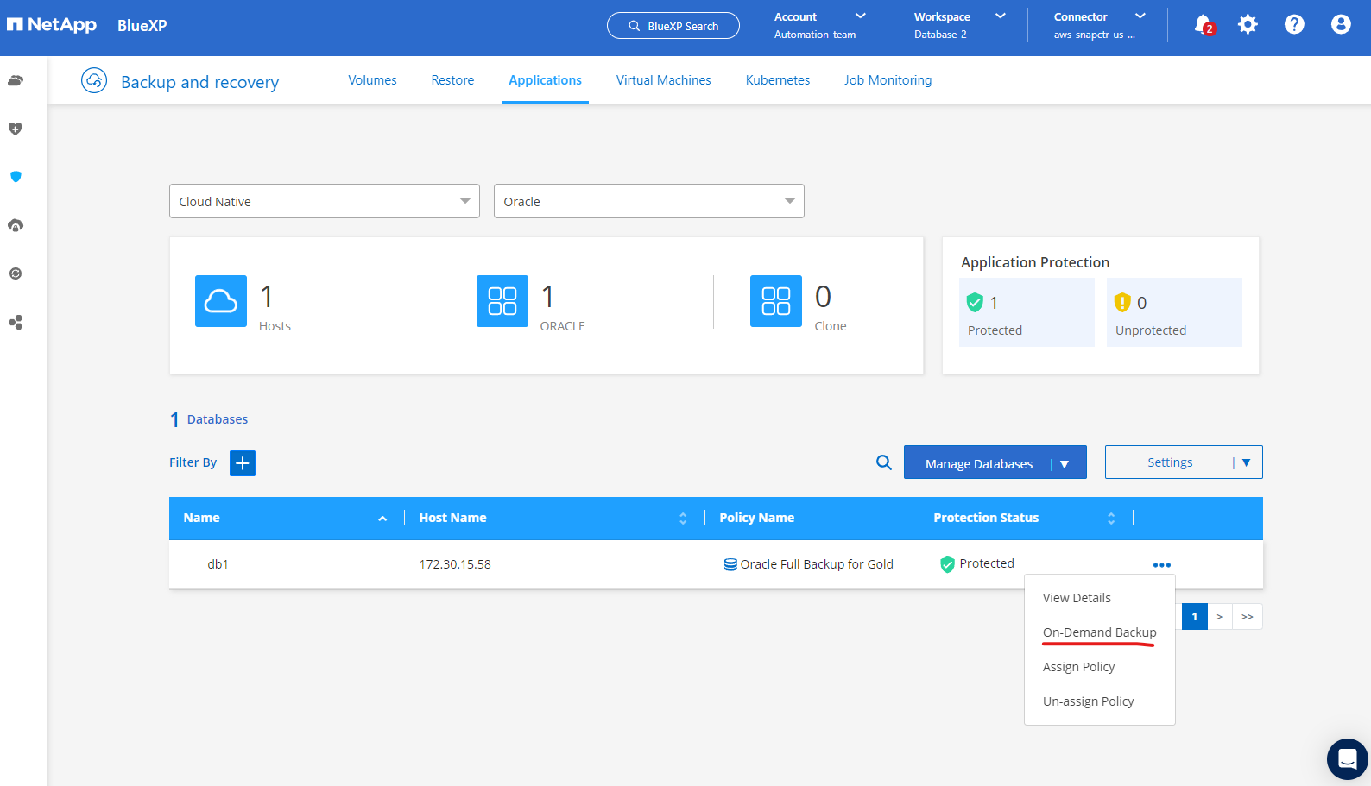Choose Un-assign Policy menu entry
This screenshot has width=1371, height=786.
[x=1088, y=701]
